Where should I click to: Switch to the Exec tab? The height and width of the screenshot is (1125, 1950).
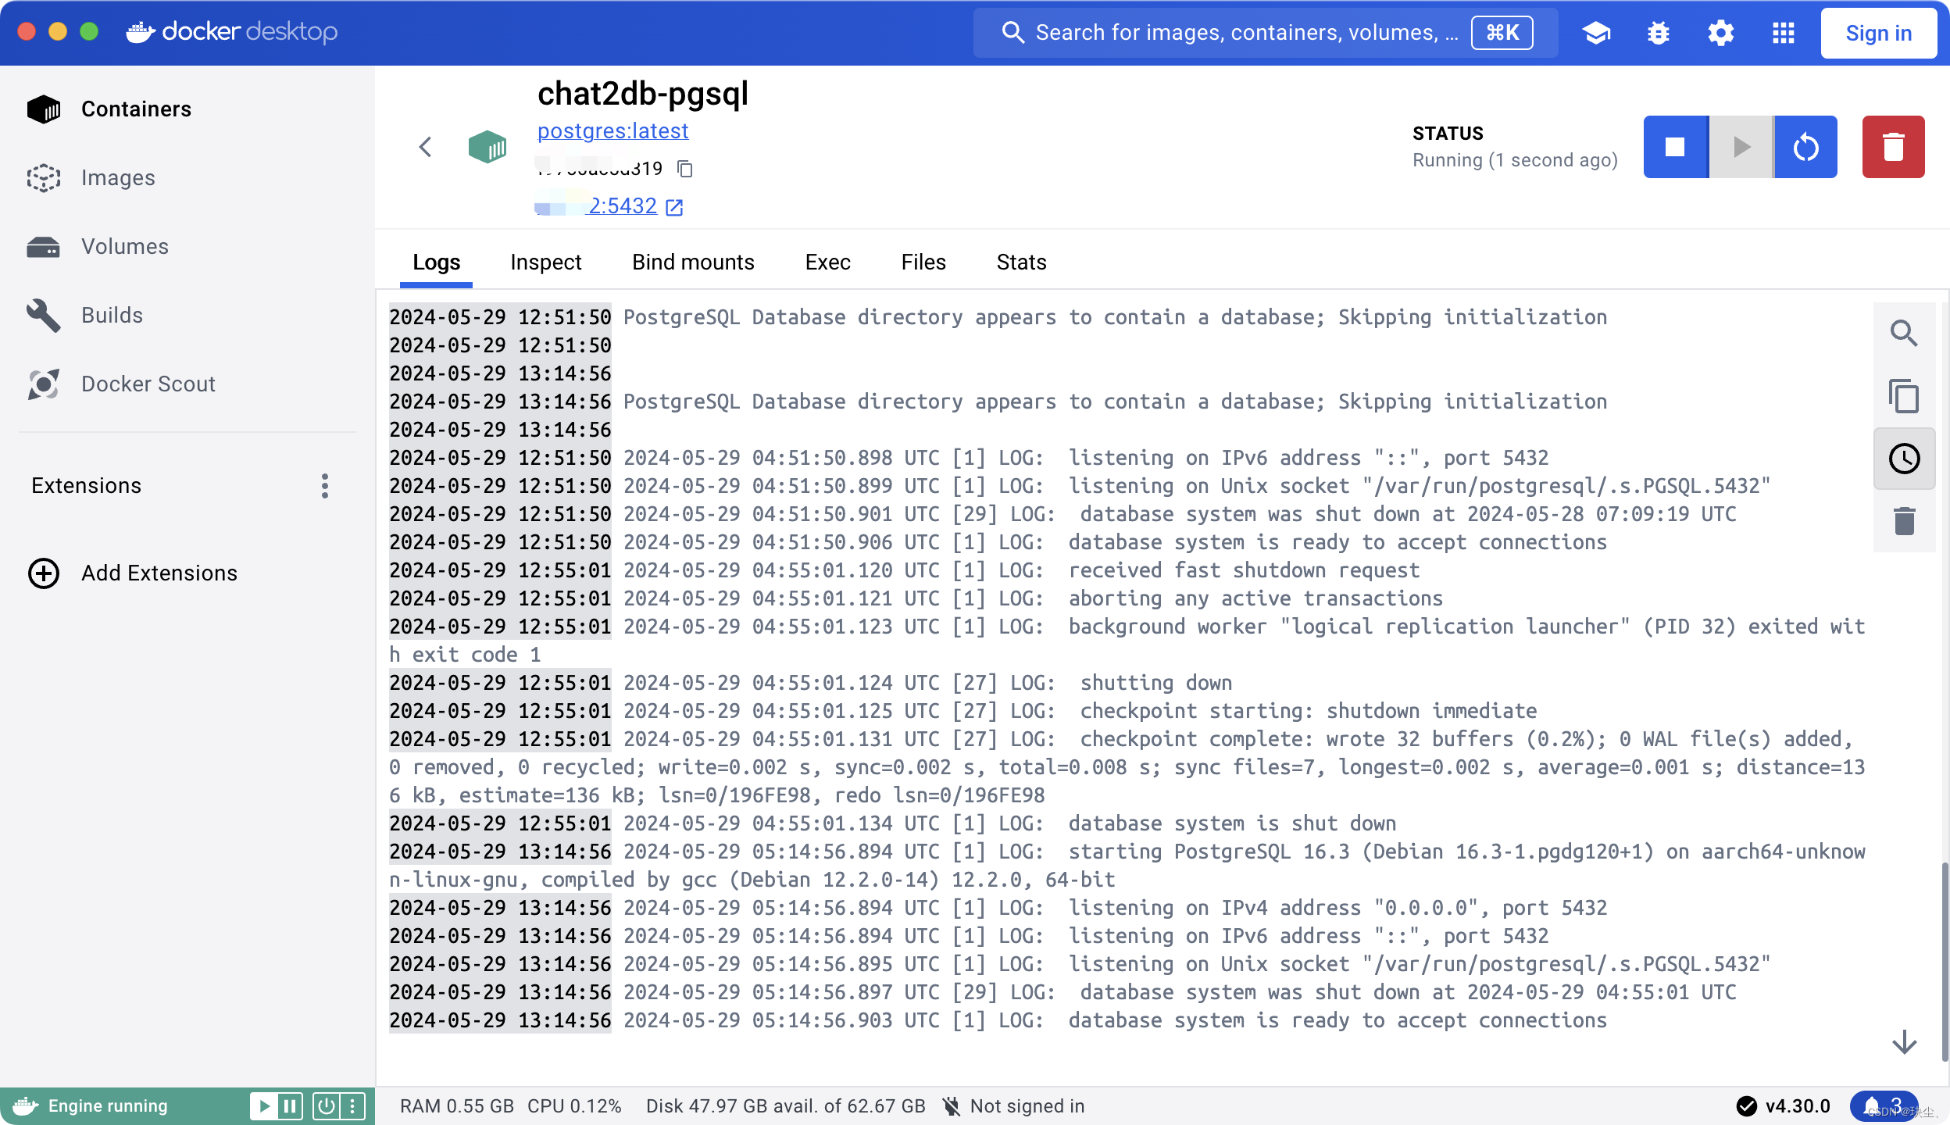tap(828, 262)
